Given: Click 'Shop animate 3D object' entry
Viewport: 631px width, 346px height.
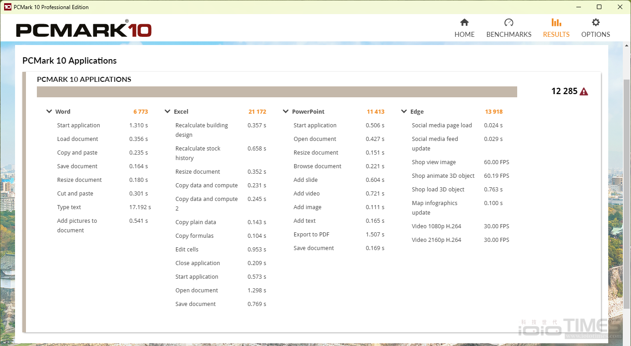Looking at the screenshot, I should 443,176.
